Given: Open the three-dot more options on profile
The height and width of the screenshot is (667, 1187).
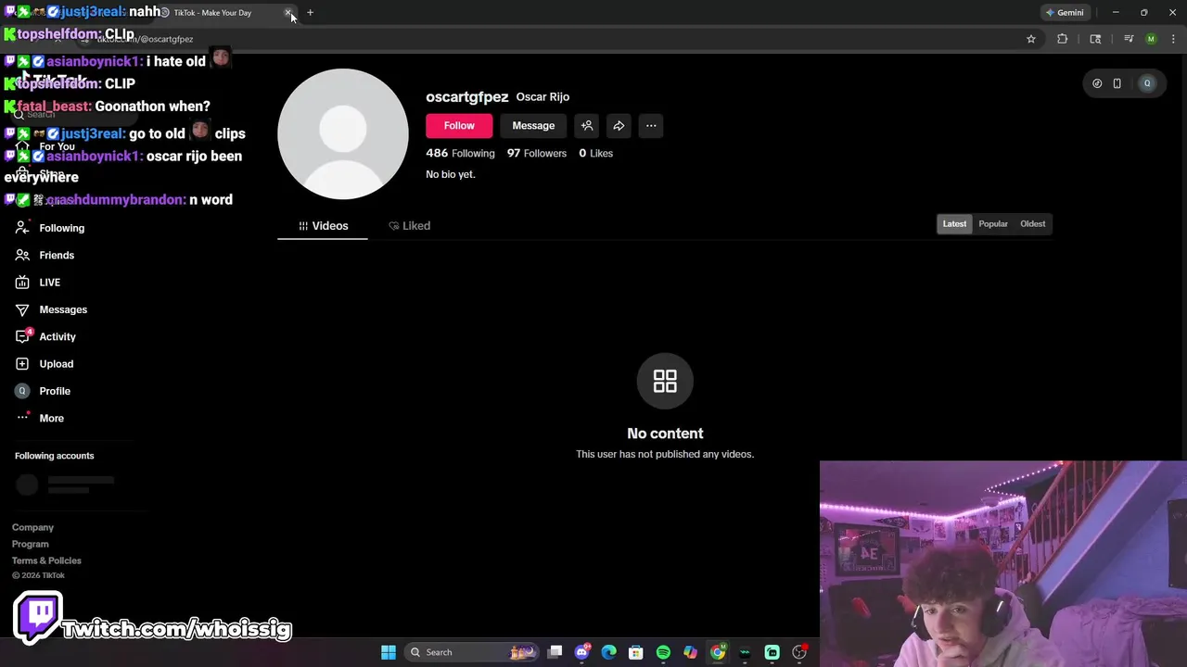Looking at the screenshot, I should click(651, 126).
